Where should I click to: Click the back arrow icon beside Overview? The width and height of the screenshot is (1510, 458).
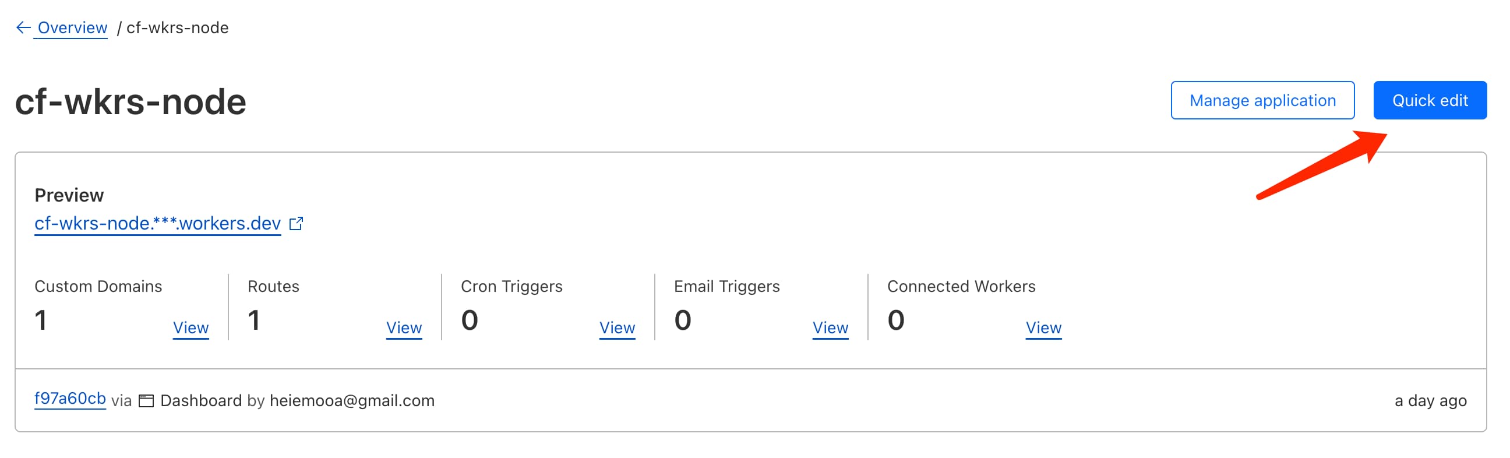tap(23, 27)
